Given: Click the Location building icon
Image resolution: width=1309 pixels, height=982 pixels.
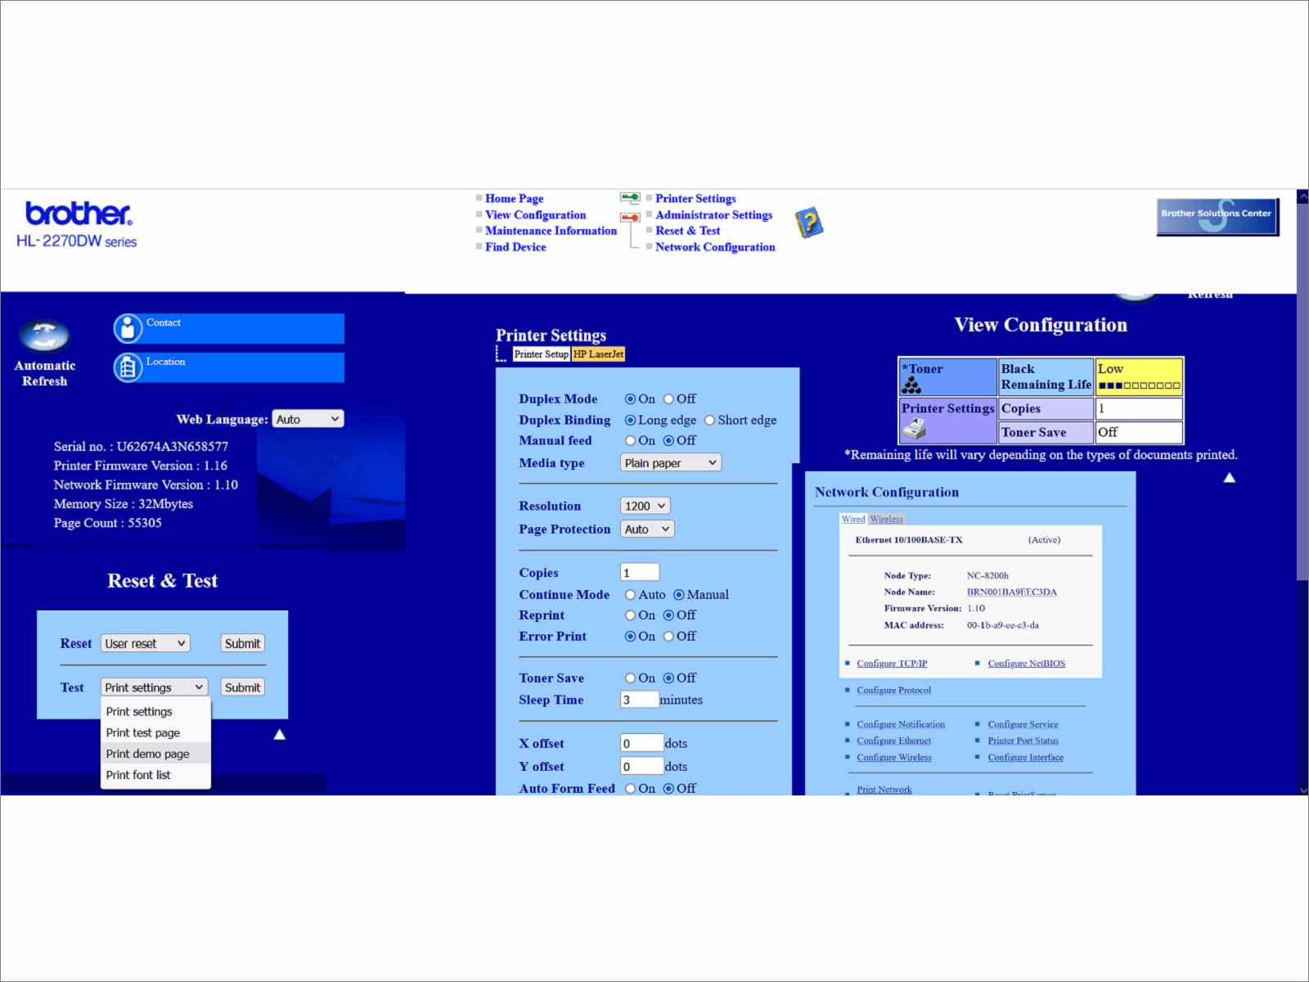Looking at the screenshot, I should point(128,367).
